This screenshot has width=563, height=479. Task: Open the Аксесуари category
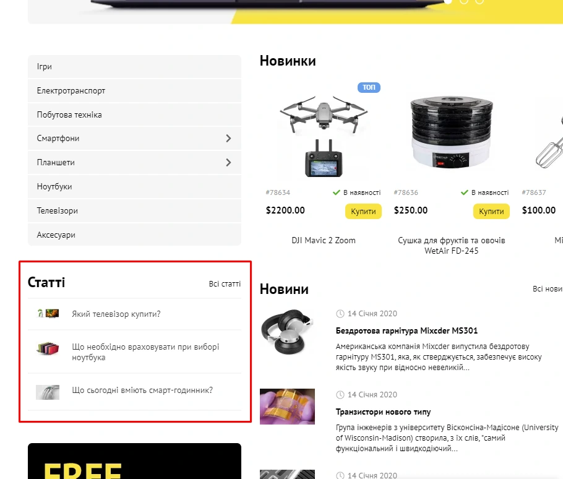click(x=134, y=235)
